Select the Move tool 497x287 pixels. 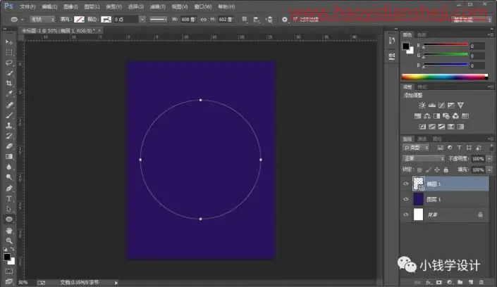pos(9,42)
